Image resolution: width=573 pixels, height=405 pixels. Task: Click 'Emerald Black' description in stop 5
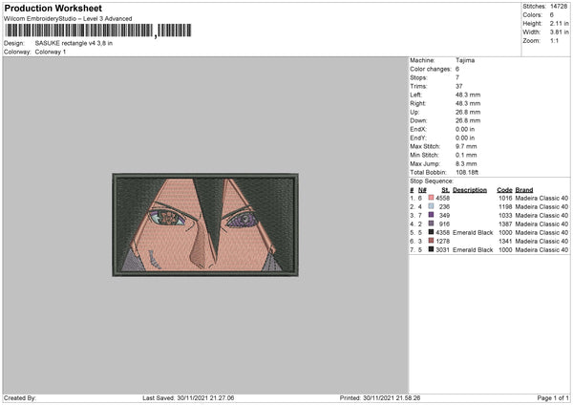(473, 232)
